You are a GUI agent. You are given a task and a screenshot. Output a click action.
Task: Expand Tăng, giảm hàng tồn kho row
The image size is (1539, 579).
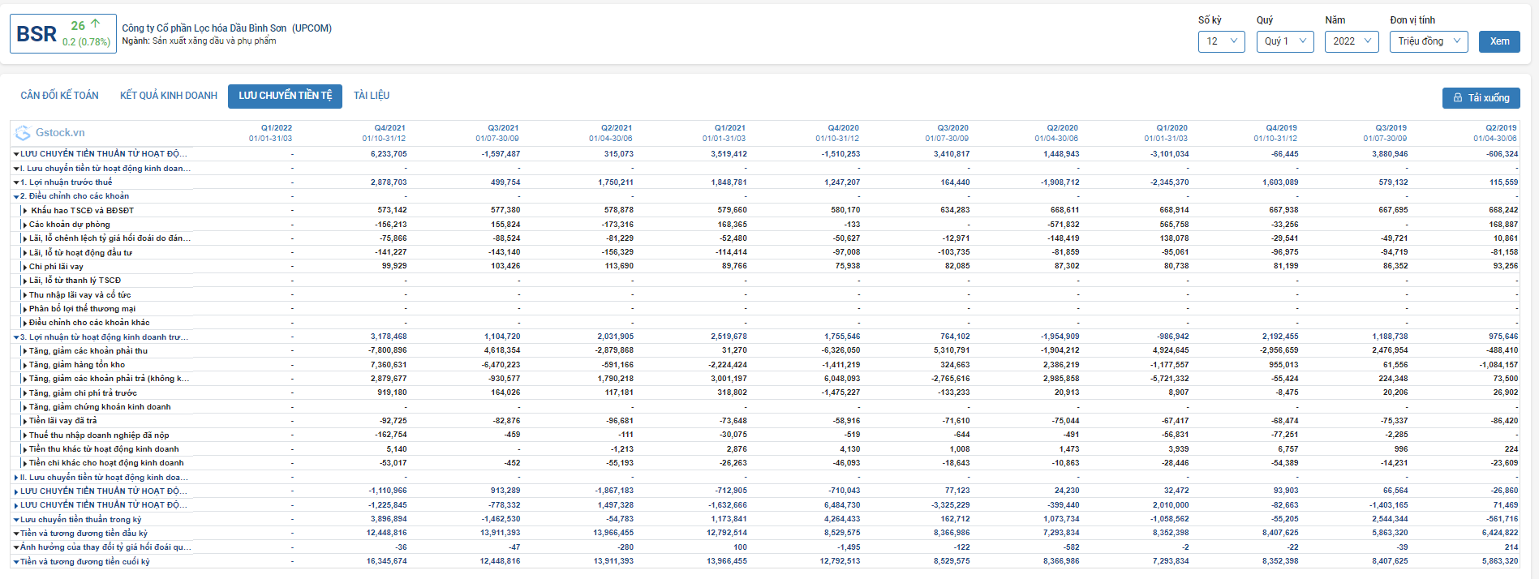pyautogui.click(x=25, y=366)
